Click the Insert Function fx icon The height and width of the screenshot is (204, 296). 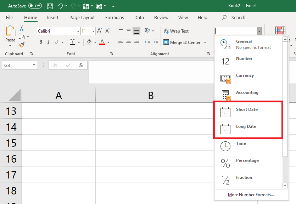[81, 65]
